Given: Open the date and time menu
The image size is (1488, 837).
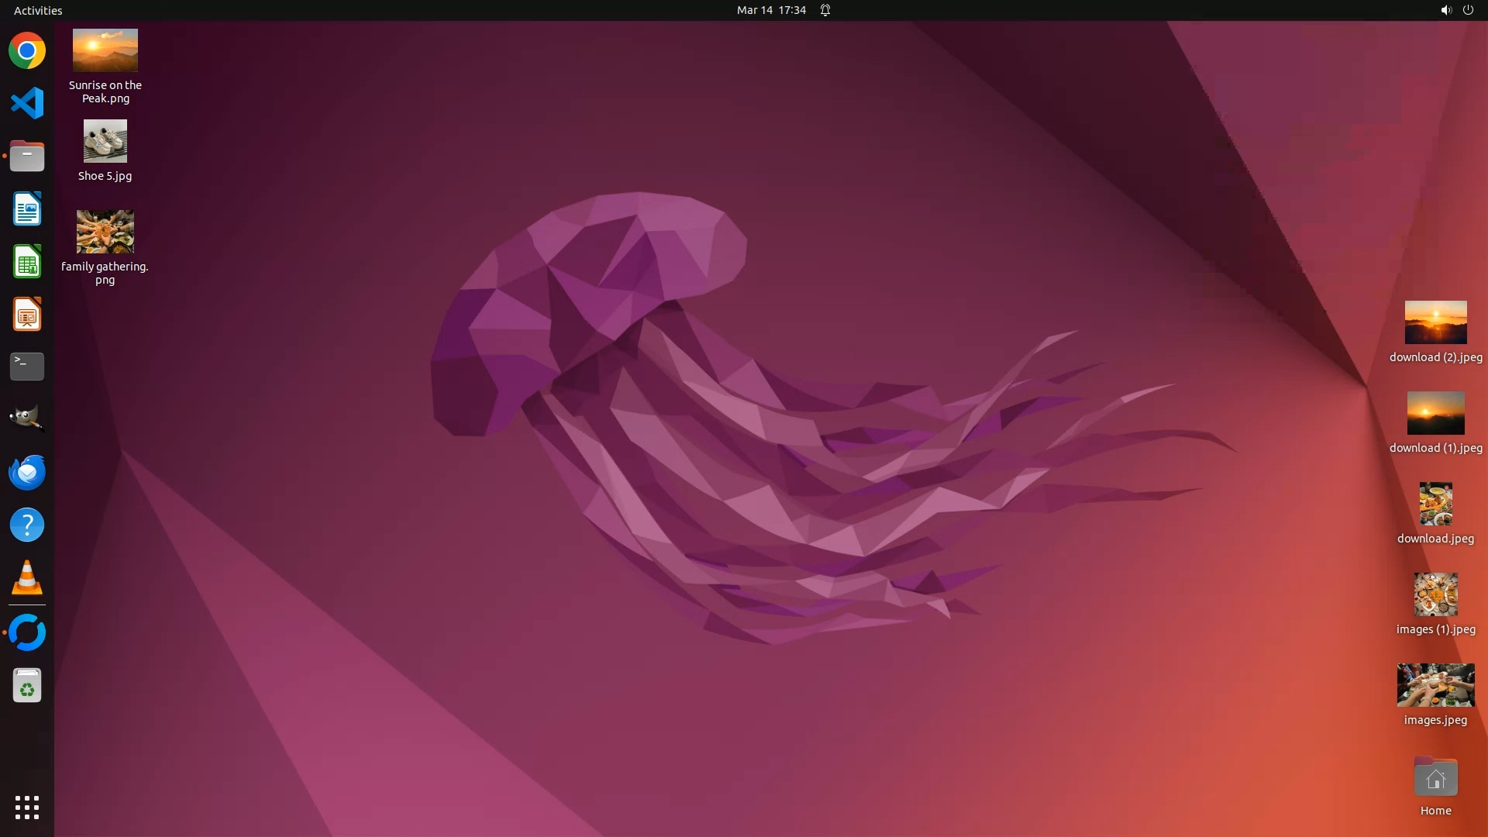Looking at the screenshot, I should click(x=771, y=10).
